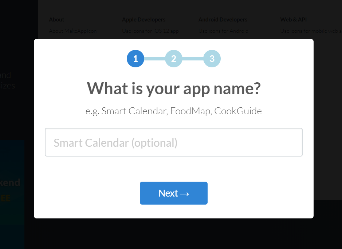The height and width of the screenshot is (249, 342).
Task: Open the About MakeAppIcon link
Action: tap(73, 31)
